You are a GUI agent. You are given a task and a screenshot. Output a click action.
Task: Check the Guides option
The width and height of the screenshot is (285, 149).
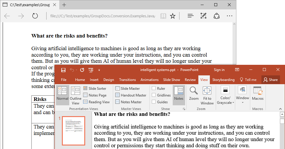tap(154, 102)
